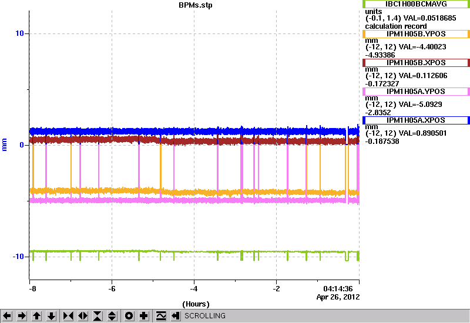The height and width of the screenshot is (323, 470).
Task: Click the back-arrow-with-bar icon beside SCROLLING
Action: pos(176,316)
